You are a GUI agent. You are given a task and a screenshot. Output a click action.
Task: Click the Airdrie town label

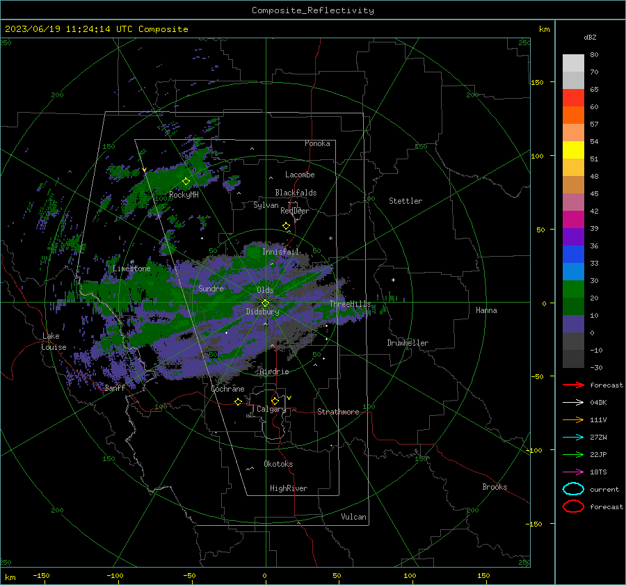click(274, 371)
